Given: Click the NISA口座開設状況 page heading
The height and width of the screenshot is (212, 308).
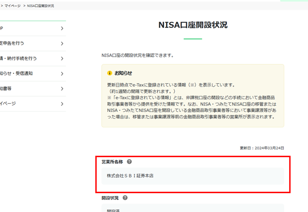Looking at the screenshot, I should click(x=192, y=25).
